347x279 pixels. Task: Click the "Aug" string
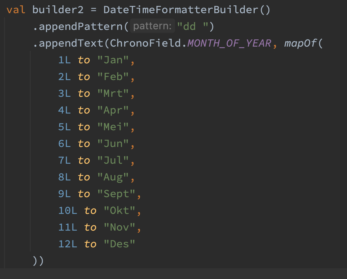(x=113, y=177)
